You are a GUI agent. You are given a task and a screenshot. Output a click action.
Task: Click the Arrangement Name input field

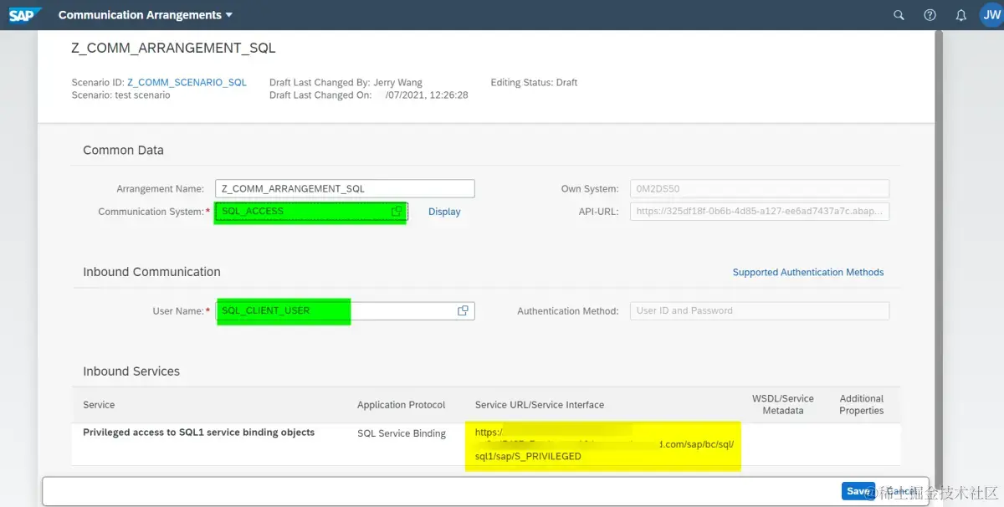tap(345, 188)
